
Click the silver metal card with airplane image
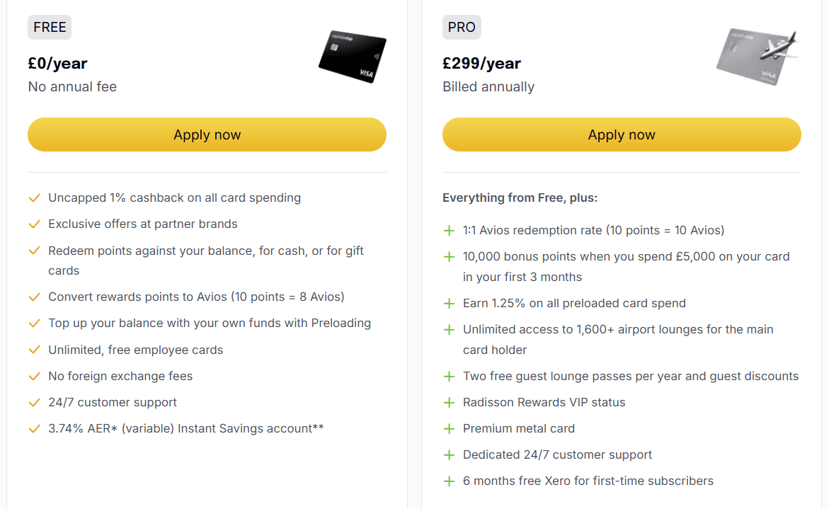757,57
